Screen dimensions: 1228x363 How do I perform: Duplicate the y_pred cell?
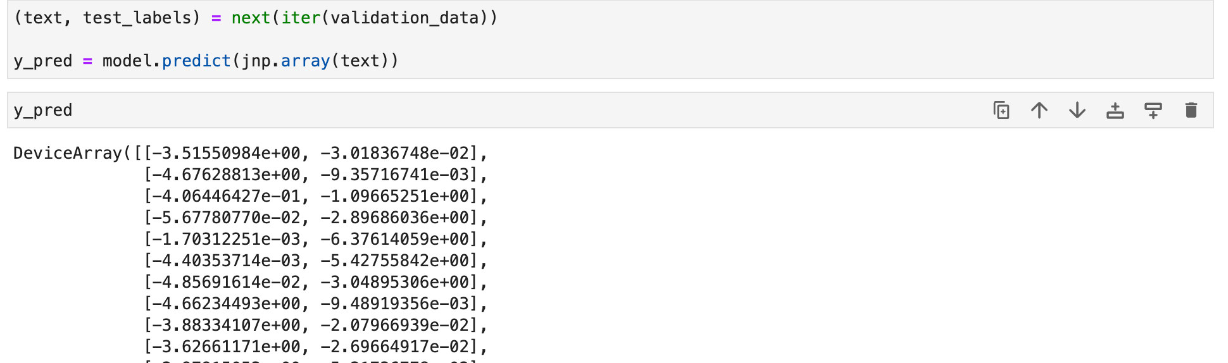pyautogui.click(x=1001, y=111)
